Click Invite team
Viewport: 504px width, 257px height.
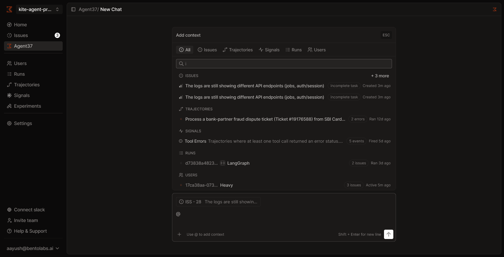pyautogui.click(x=33, y=220)
